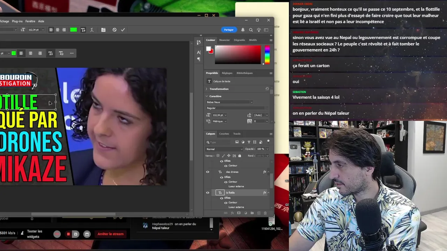Open the warp text icon in options bar
447x251 pixels.
pos(92,30)
